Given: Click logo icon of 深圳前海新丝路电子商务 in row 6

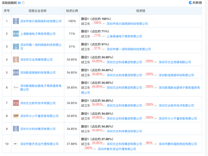Looking at the screenshot, I should point(16,87).
